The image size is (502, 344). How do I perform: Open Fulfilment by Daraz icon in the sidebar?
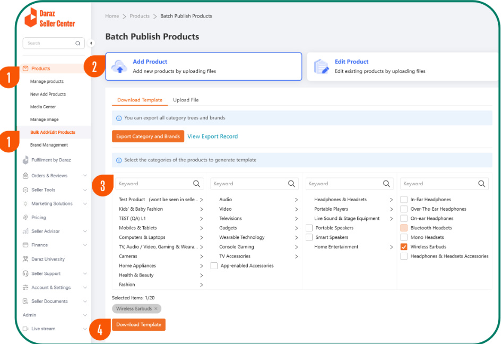[26, 160]
